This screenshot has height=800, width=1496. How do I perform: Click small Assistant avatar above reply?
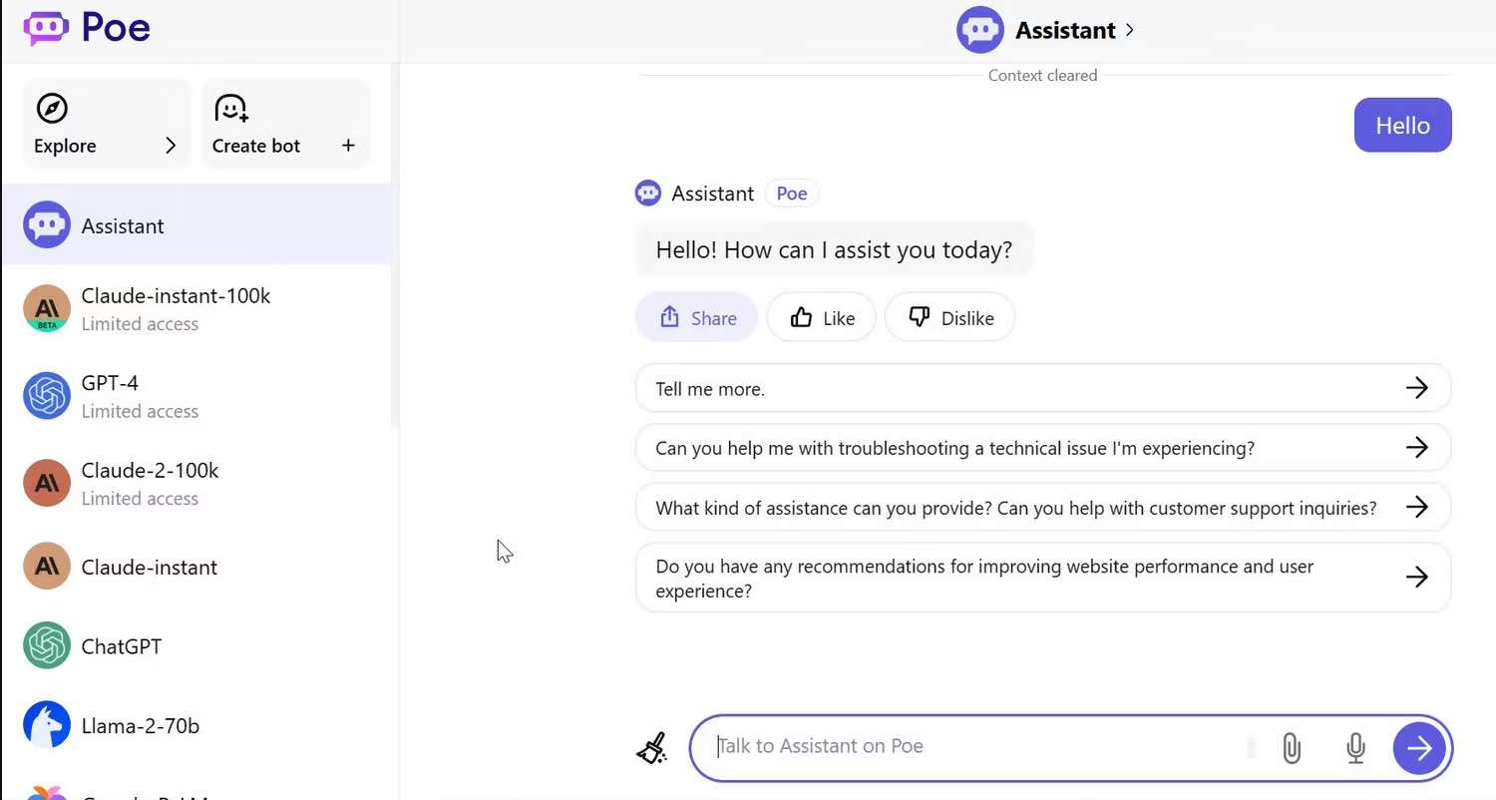point(648,194)
